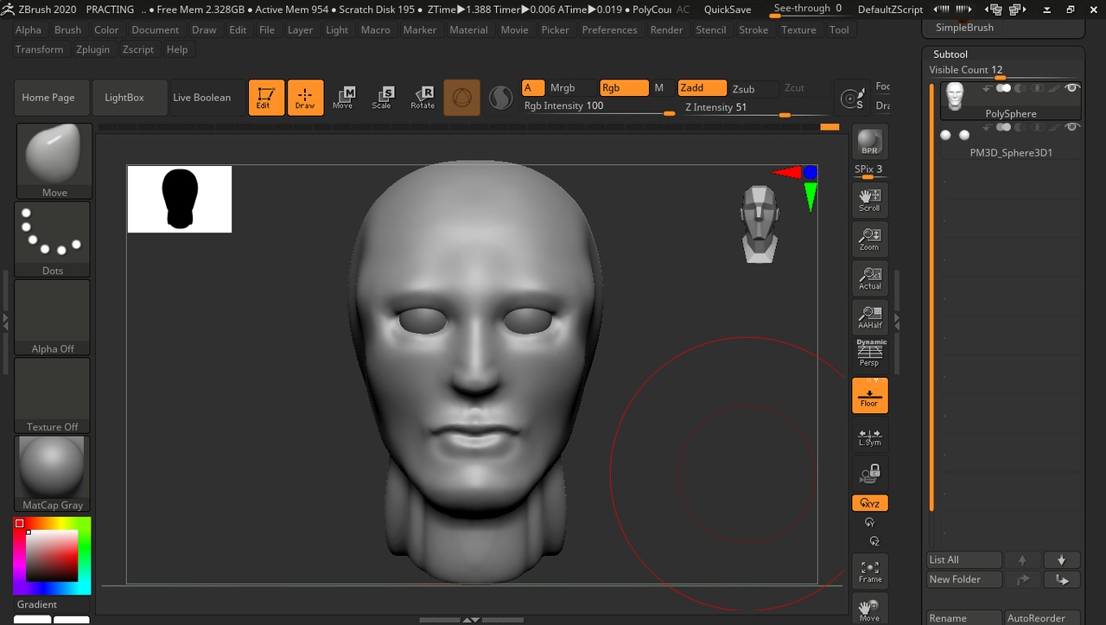Select the PM3D_Sphere3D1 subtool
Viewport: 1106px width, 625px height.
point(1010,143)
